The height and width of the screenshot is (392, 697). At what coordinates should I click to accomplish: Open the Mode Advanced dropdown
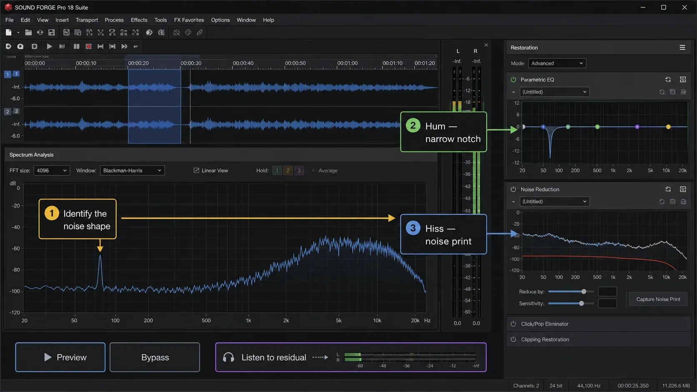[557, 63]
